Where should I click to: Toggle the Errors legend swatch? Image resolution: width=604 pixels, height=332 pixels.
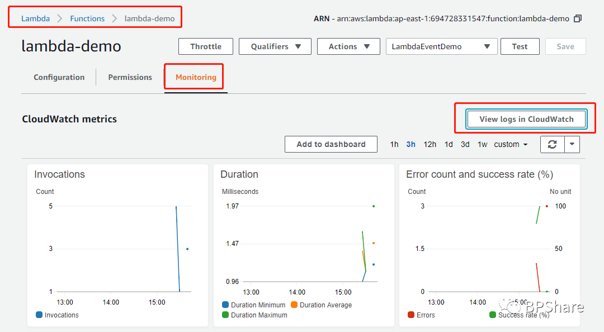tap(411, 315)
